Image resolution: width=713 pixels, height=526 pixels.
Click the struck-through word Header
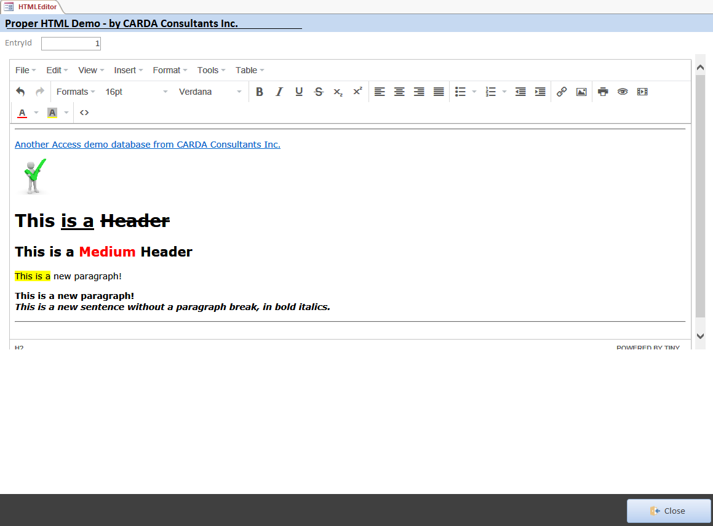coord(135,221)
